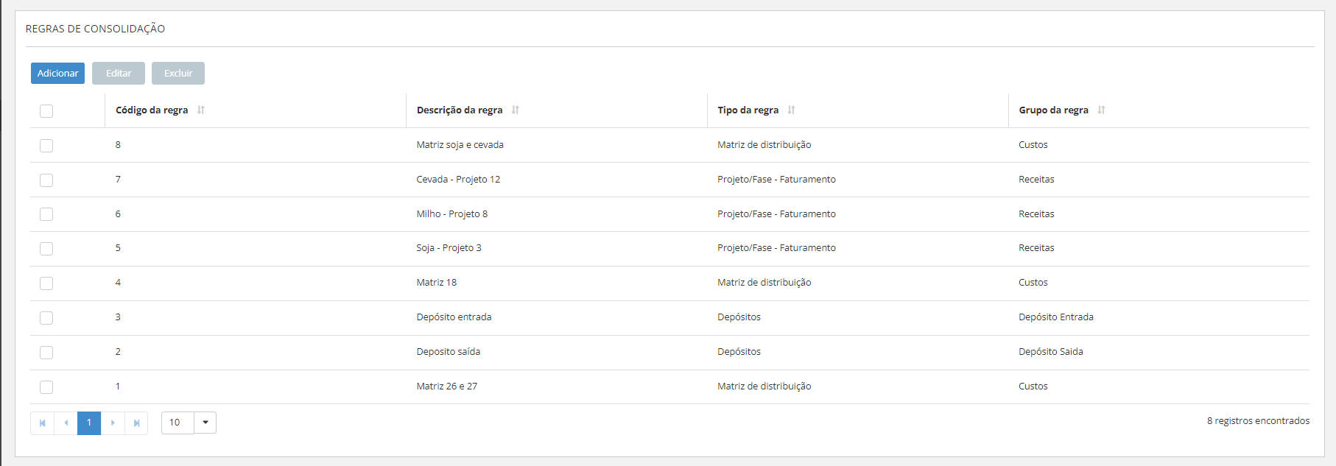Click the Grupo da regra sort icon
This screenshot has height=466, width=1336.
pos(1101,110)
